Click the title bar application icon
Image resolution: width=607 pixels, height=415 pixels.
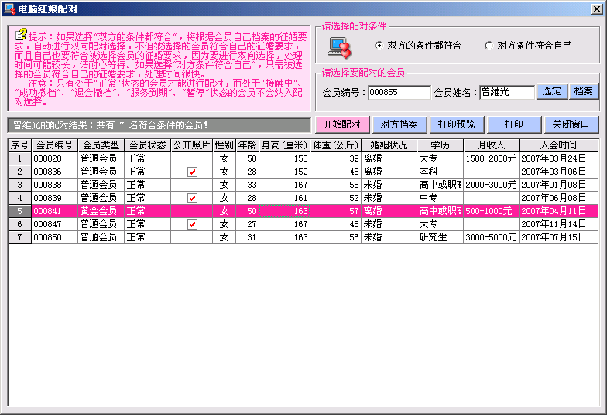(9, 8)
